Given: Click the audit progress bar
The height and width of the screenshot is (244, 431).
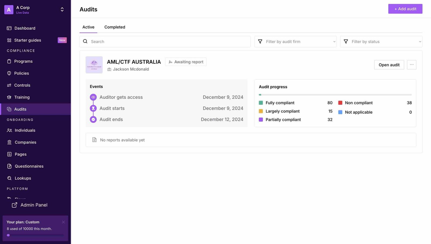Looking at the screenshot, I should click(x=335, y=95).
